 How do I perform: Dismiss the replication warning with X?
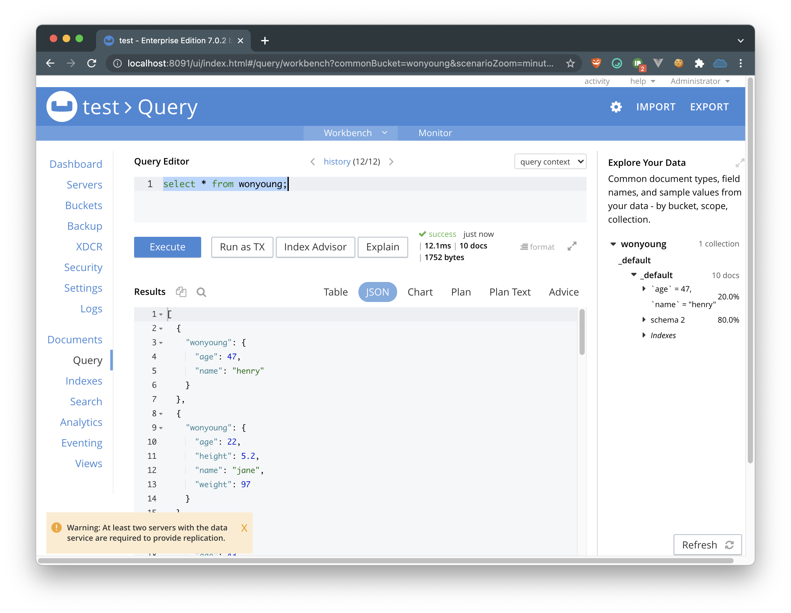[x=244, y=528]
